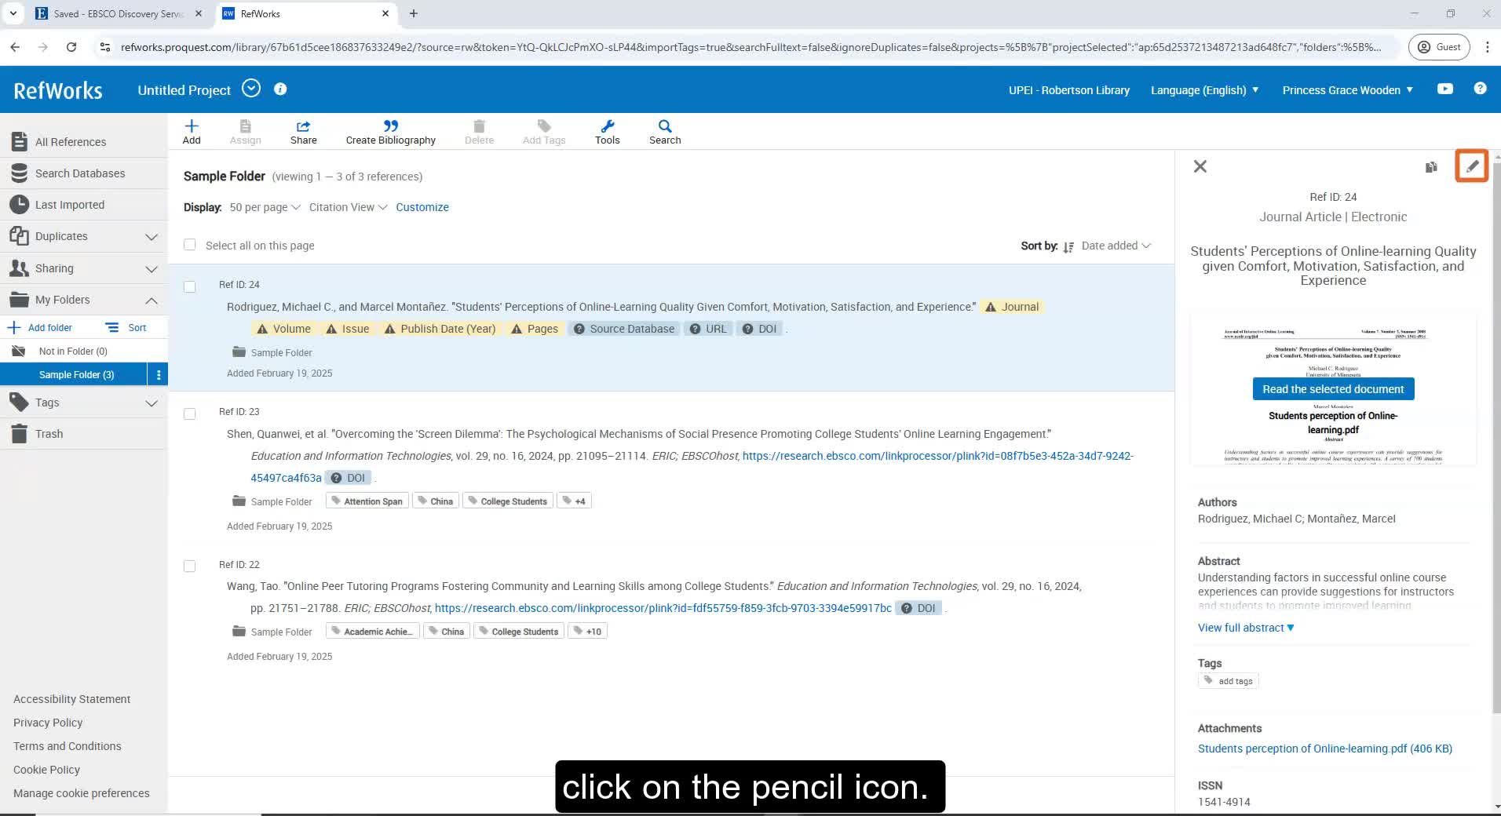Click the Create Bibliography quote icon

point(390,126)
